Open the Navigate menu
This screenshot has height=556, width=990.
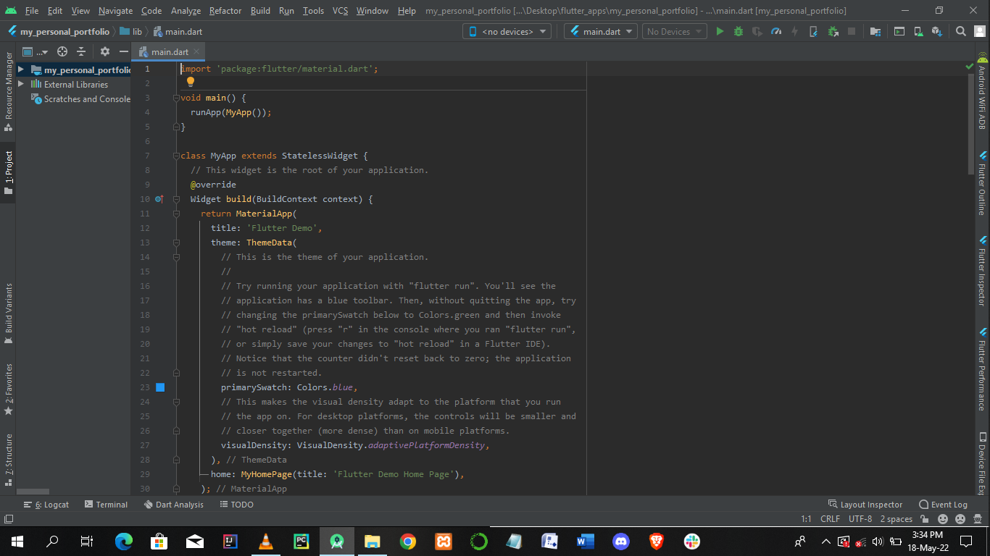[x=115, y=11]
